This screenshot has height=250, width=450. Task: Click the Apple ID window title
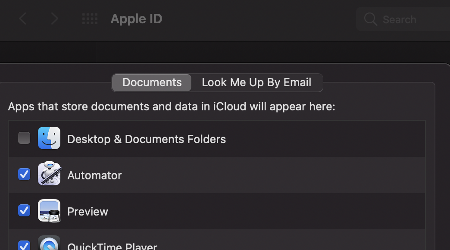136,19
